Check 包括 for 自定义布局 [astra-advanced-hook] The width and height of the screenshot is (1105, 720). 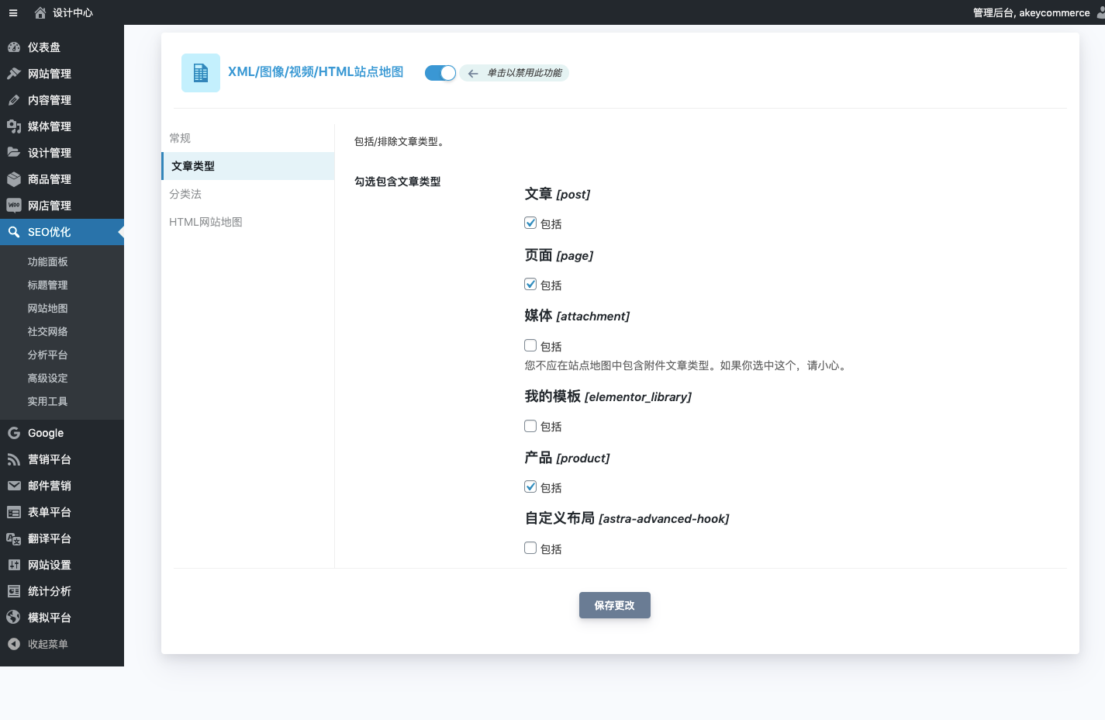(530, 548)
